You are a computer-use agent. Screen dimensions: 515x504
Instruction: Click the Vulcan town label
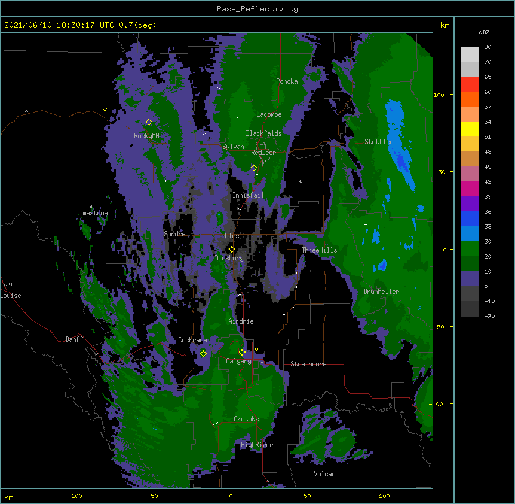click(x=324, y=474)
